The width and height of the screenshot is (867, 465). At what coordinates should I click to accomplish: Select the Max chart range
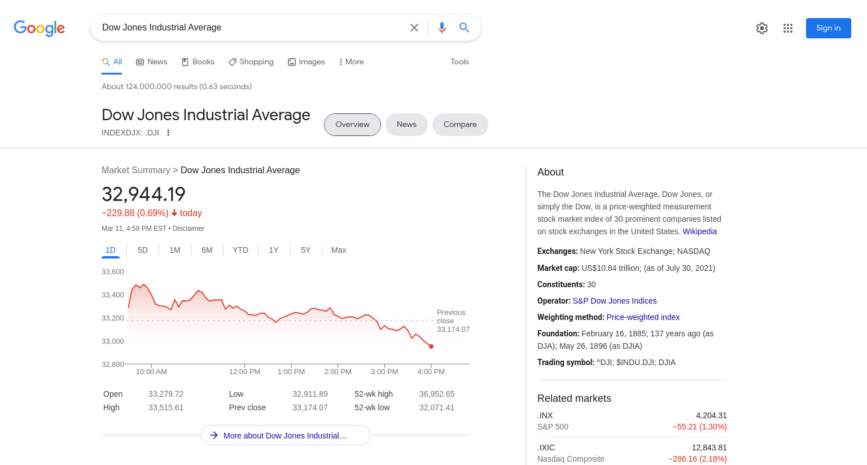coord(339,250)
